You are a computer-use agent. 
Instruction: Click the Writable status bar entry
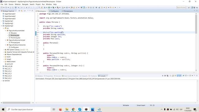126,105
